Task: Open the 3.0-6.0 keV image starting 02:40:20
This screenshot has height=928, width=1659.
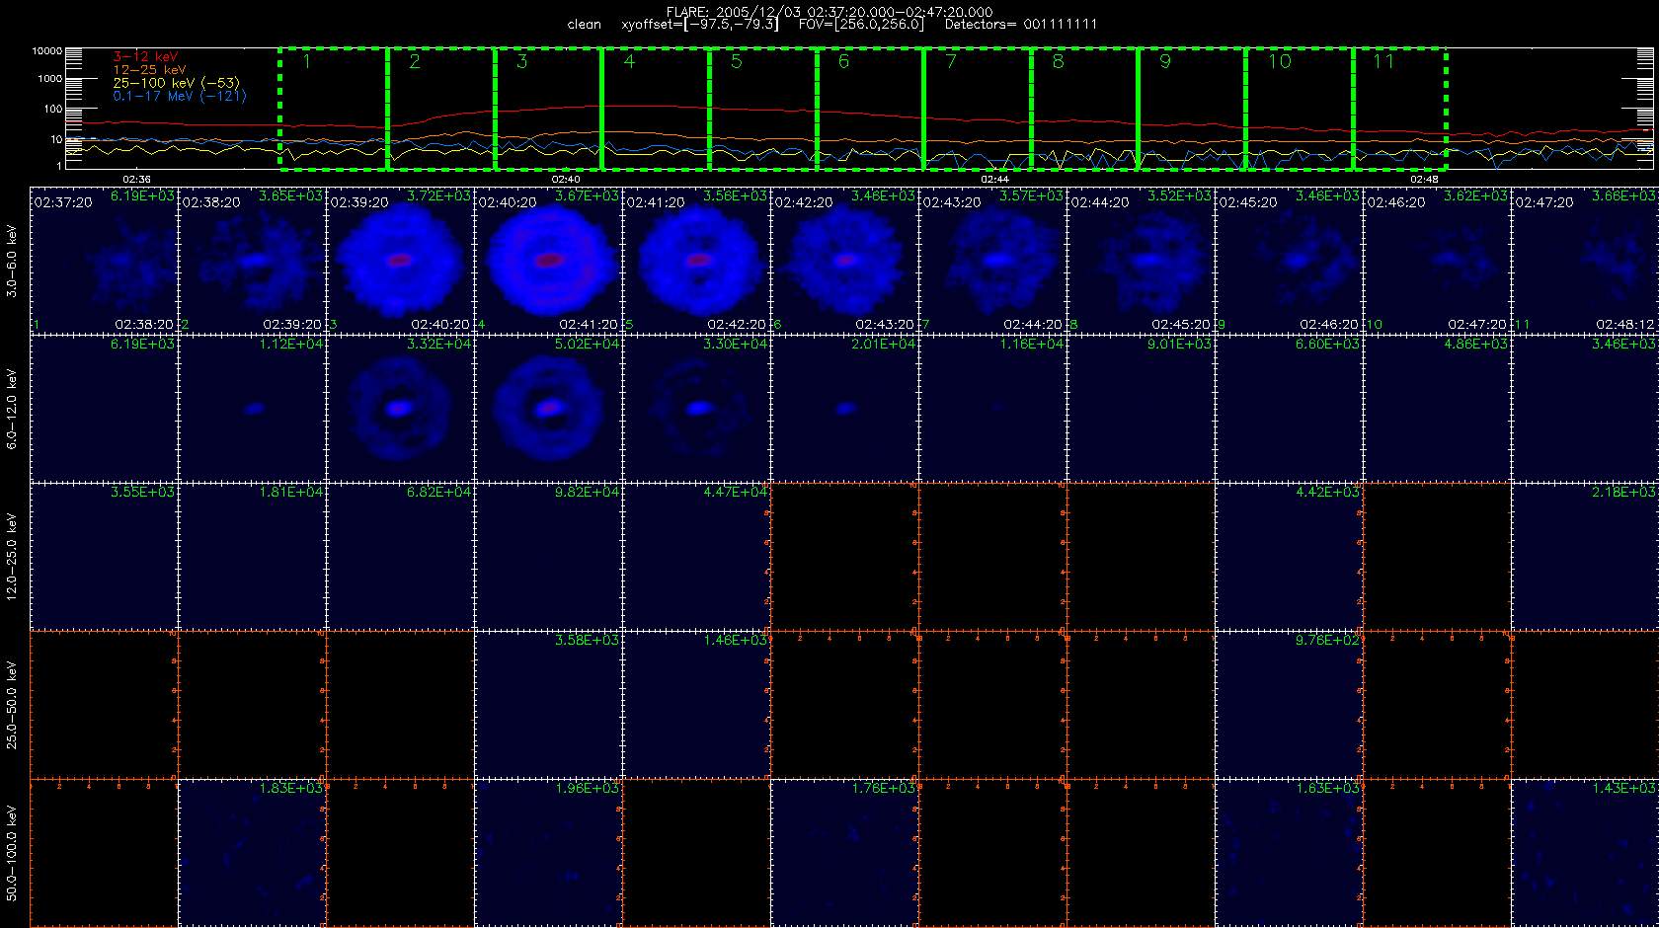Action: point(548,261)
